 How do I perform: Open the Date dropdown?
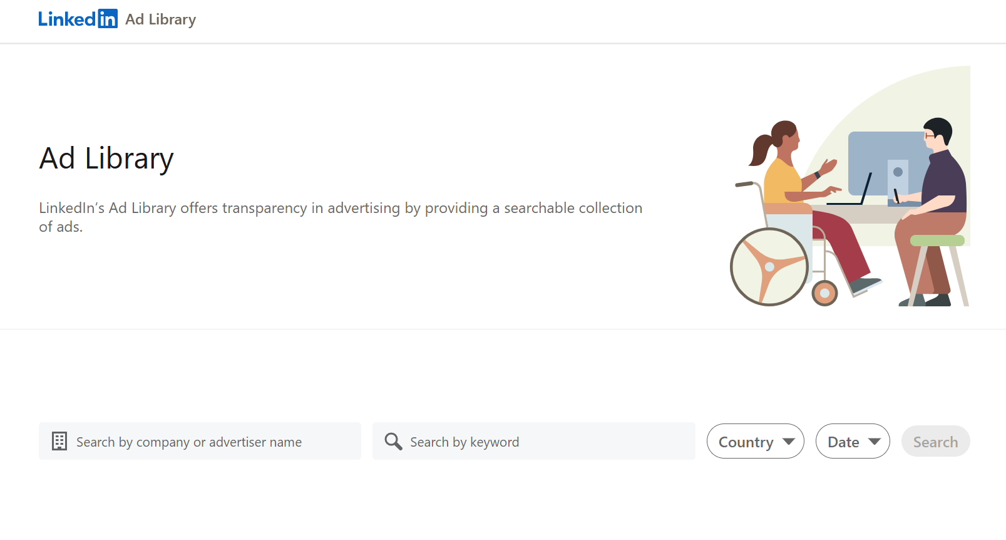pyautogui.click(x=852, y=442)
